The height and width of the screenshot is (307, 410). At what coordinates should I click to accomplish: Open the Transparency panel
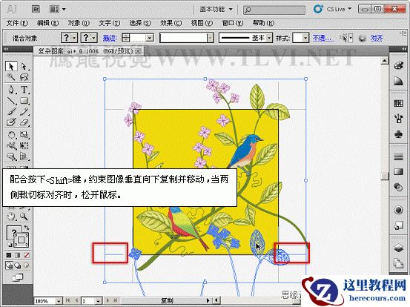398,187
